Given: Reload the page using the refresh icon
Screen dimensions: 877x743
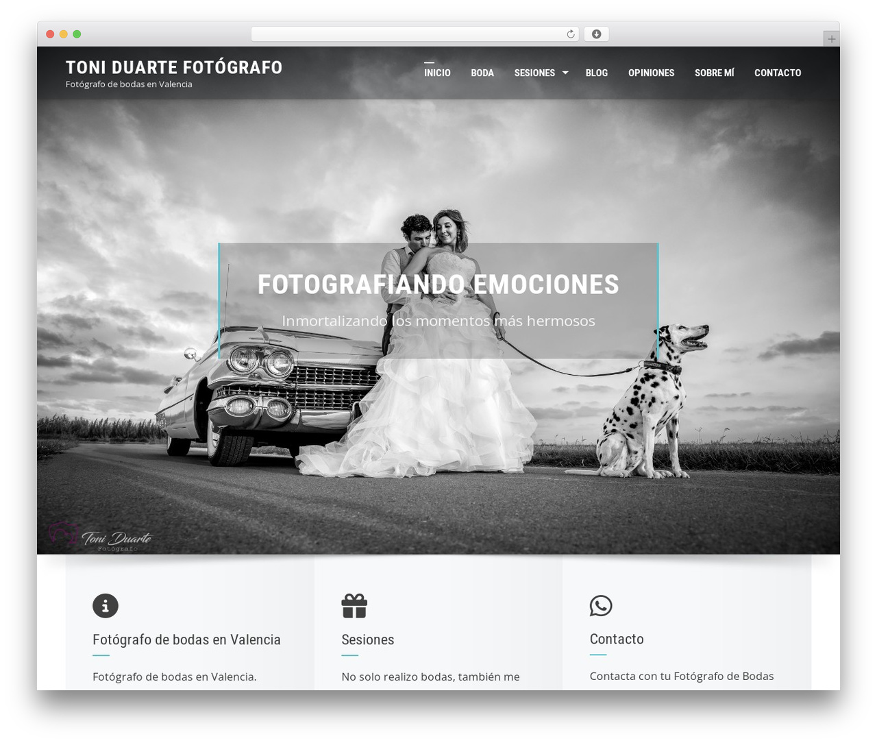Looking at the screenshot, I should point(570,34).
